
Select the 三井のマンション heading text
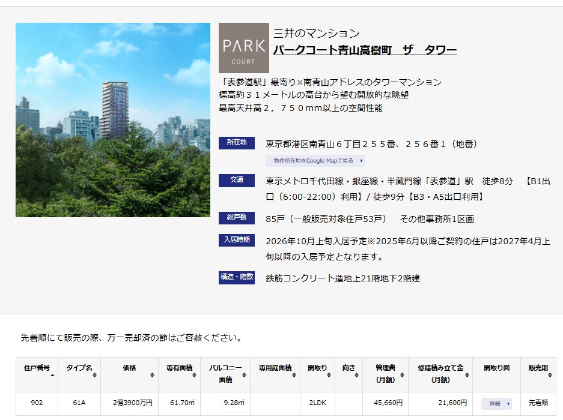[316, 34]
